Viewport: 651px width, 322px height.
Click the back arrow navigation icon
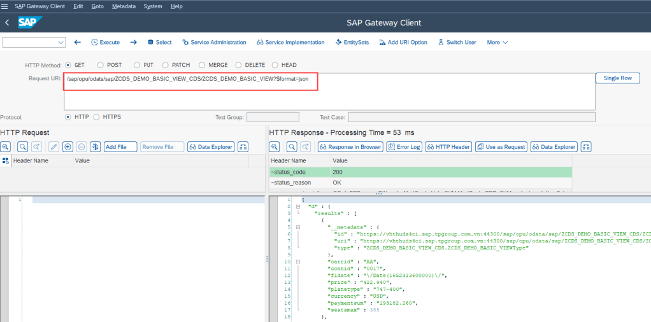[77, 42]
